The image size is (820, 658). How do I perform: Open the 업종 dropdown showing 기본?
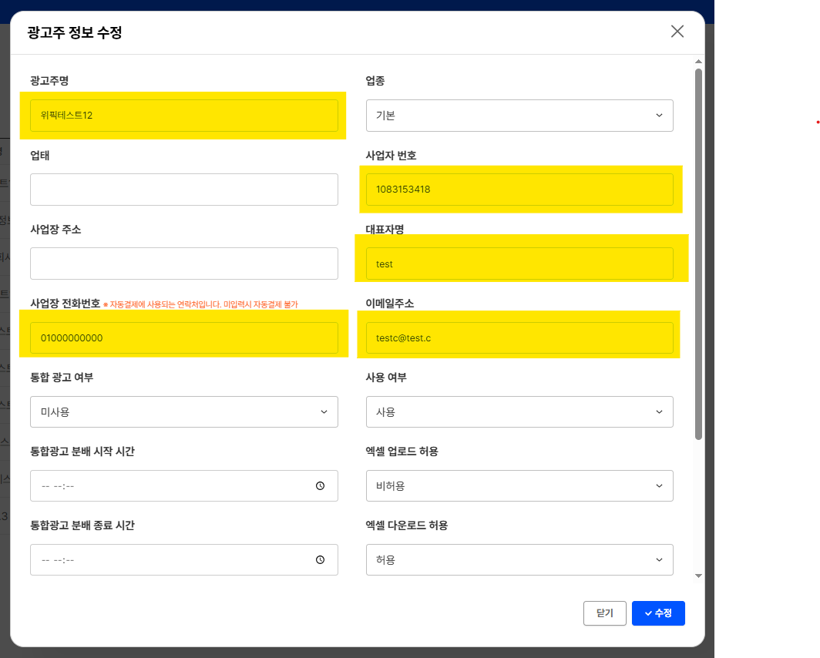(519, 116)
